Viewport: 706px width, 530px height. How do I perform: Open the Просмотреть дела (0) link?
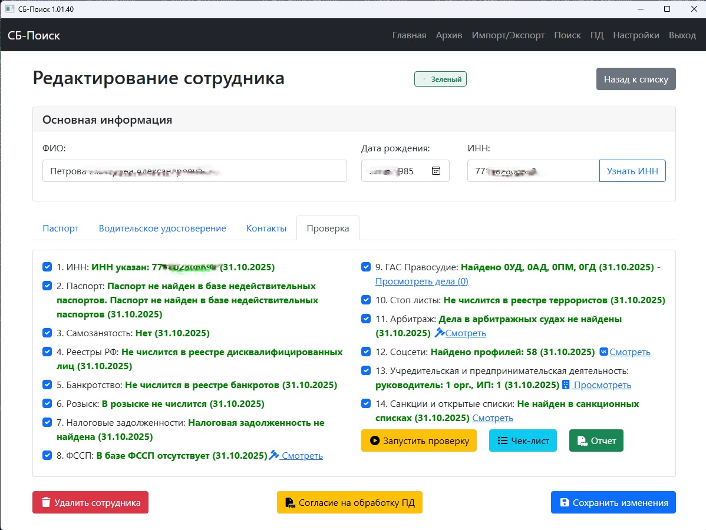coord(422,281)
